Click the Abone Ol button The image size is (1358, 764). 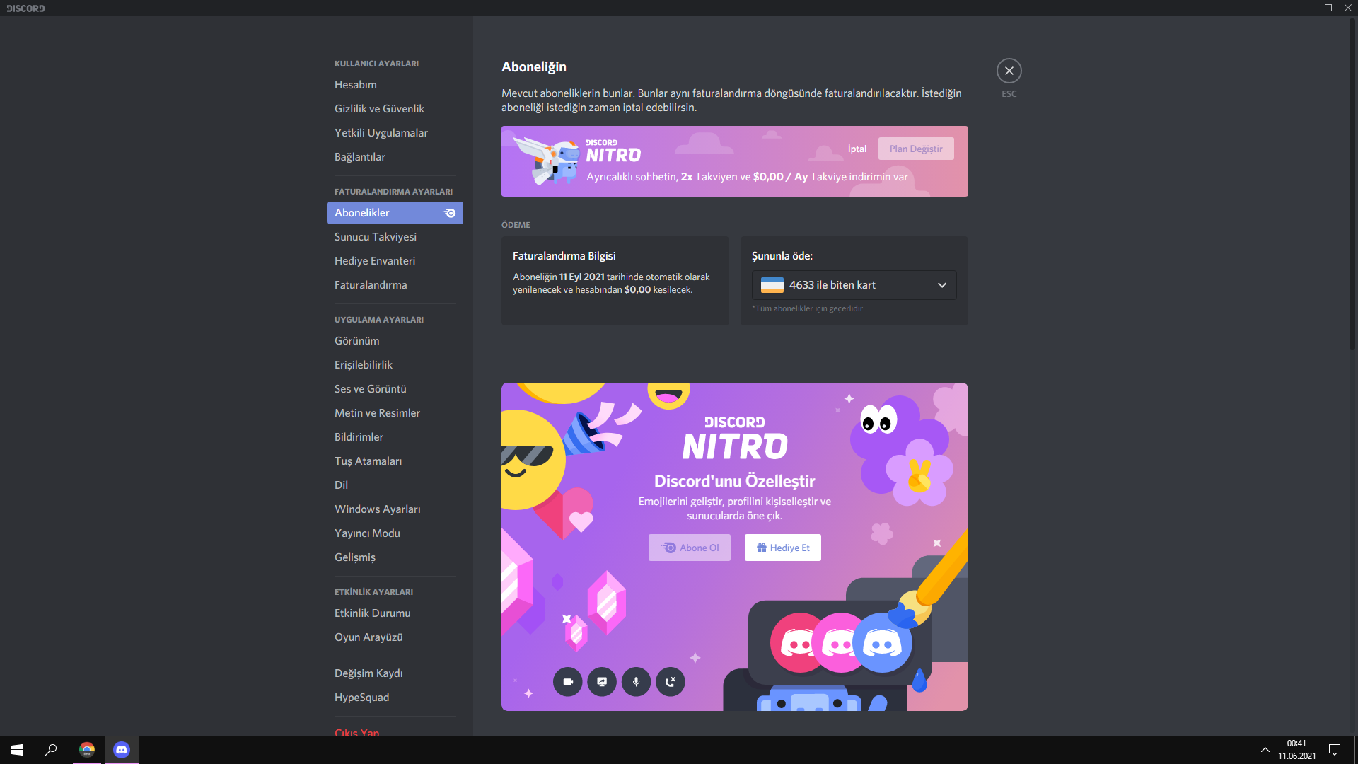(689, 548)
